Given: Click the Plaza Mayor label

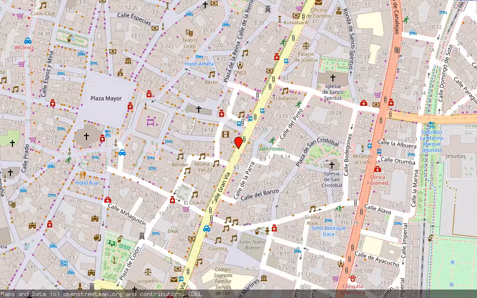Looking at the screenshot, I should click(x=106, y=98).
